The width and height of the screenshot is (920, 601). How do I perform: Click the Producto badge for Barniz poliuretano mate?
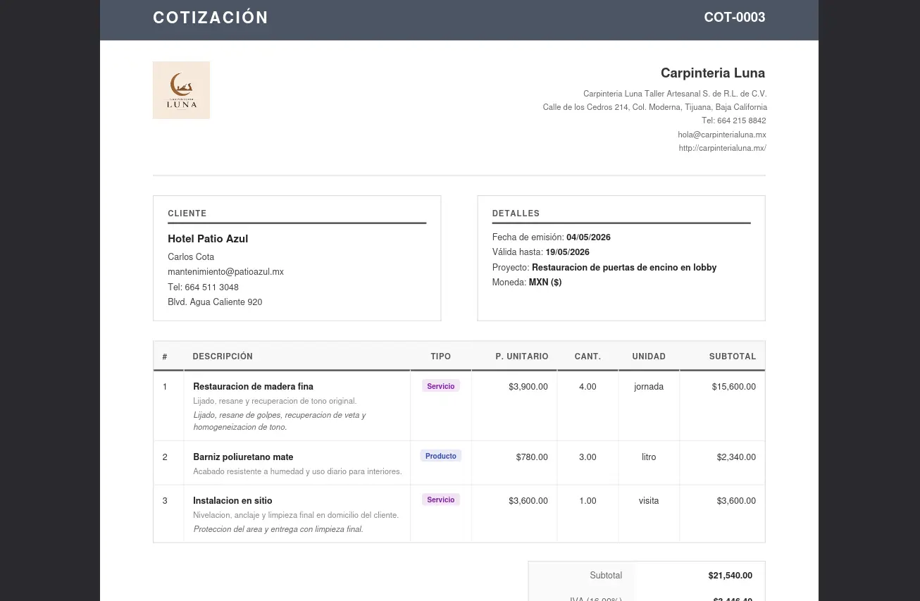pyautogui.click(x=441, y=456)
